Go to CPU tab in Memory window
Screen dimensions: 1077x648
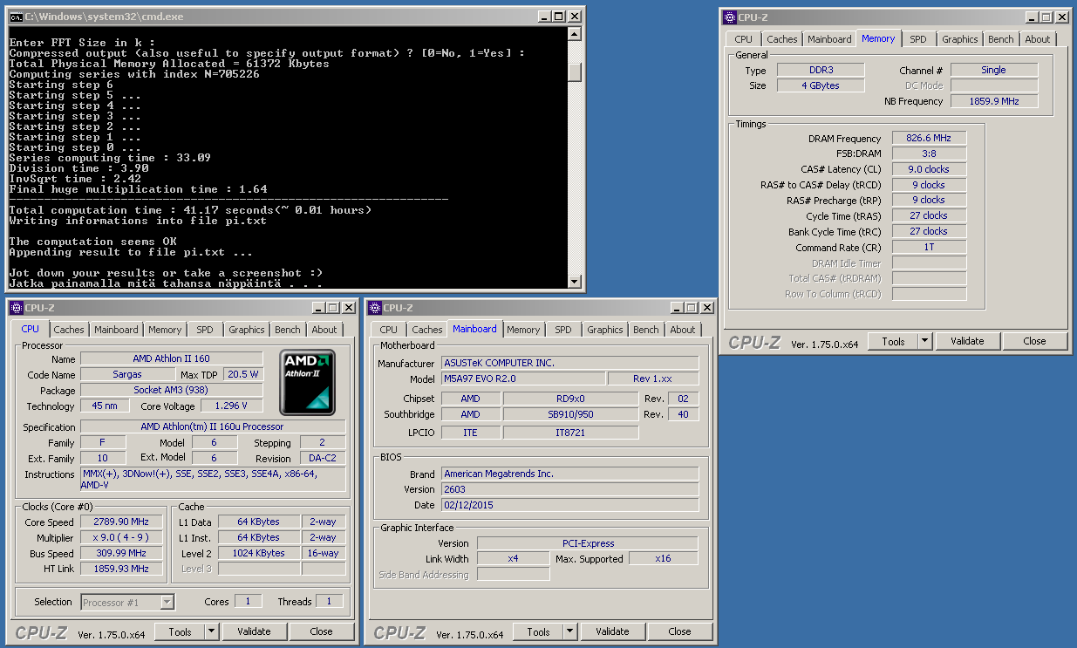pos(744,39)
